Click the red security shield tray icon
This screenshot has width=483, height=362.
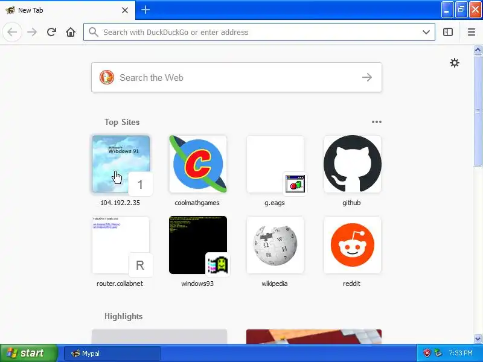coord(427,353)
